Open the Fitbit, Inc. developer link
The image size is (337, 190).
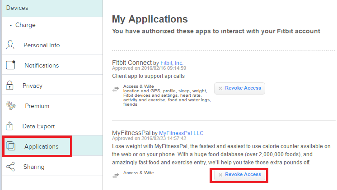(172, 63)
